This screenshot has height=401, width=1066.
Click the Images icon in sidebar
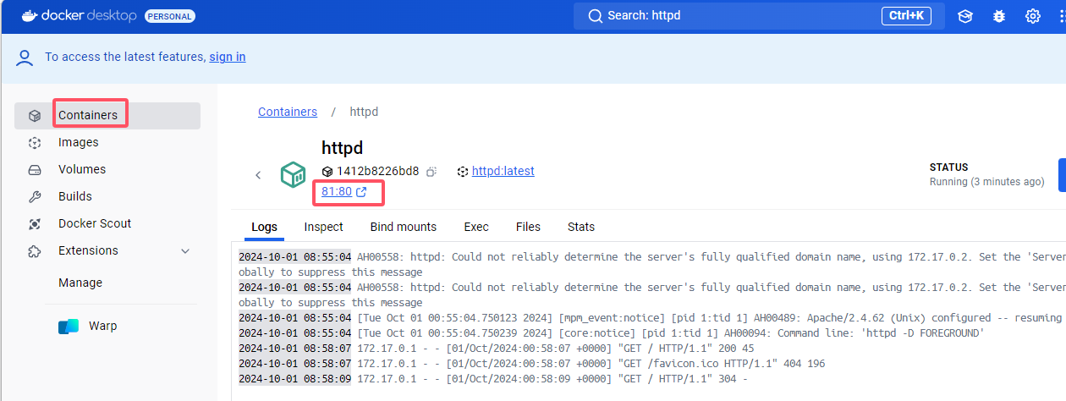pyautogui.click(x=35, y=143)
